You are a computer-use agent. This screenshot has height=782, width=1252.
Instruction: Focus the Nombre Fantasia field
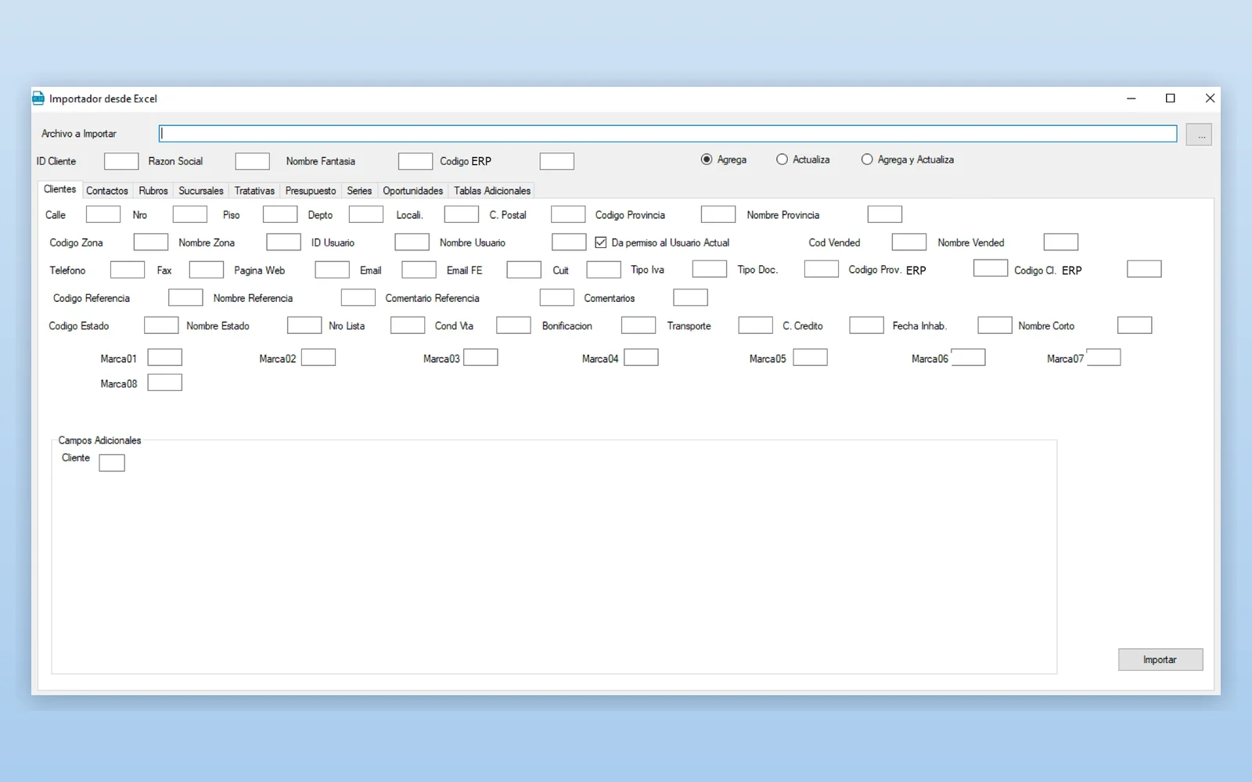(x=416, y=161)
